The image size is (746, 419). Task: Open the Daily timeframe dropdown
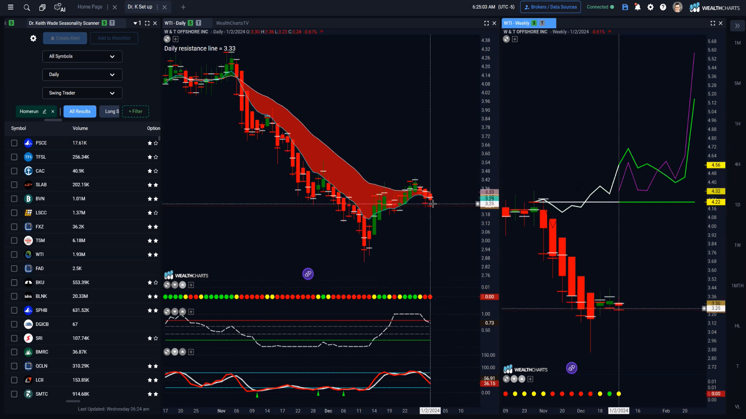(82, 74)
